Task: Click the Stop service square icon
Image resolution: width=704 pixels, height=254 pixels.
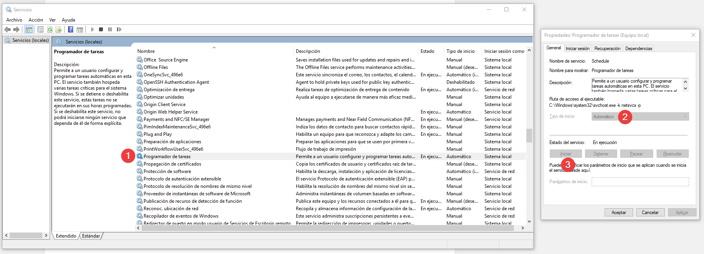Action: tap(101, 29)
